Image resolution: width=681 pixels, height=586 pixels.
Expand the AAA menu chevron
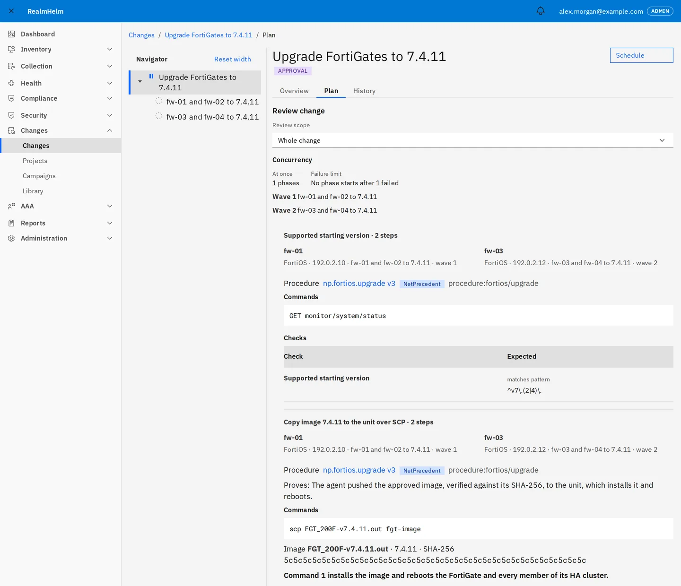point(110,206)
